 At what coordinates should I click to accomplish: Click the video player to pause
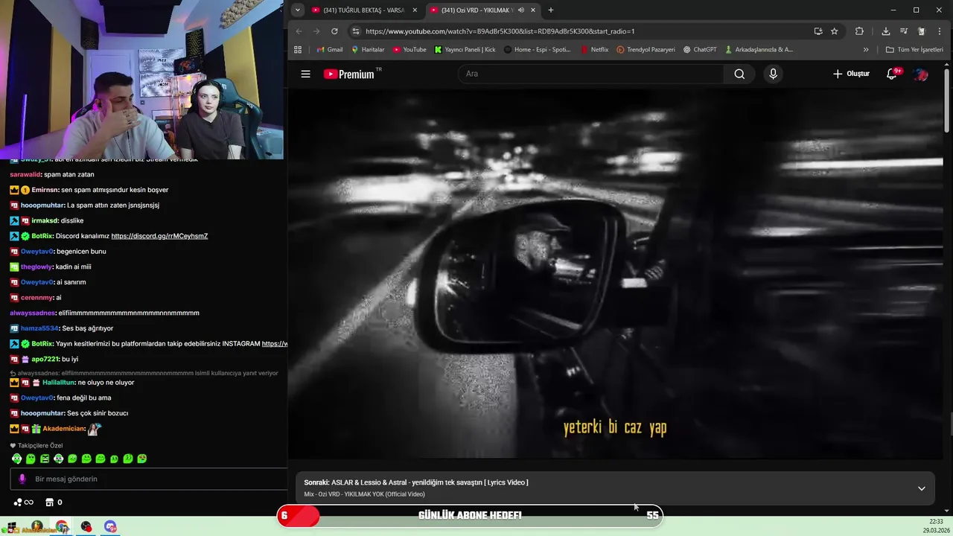[x=615, y=273]
